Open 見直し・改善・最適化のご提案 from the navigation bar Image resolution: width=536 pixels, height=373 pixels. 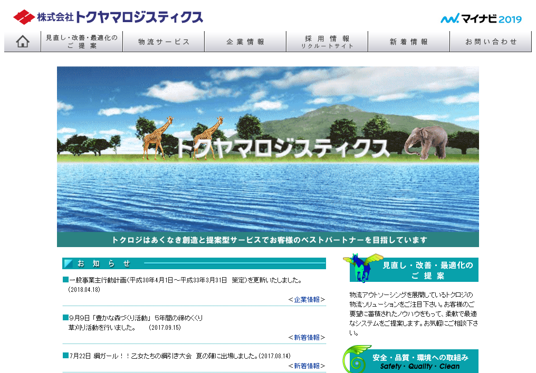point(82,41)
